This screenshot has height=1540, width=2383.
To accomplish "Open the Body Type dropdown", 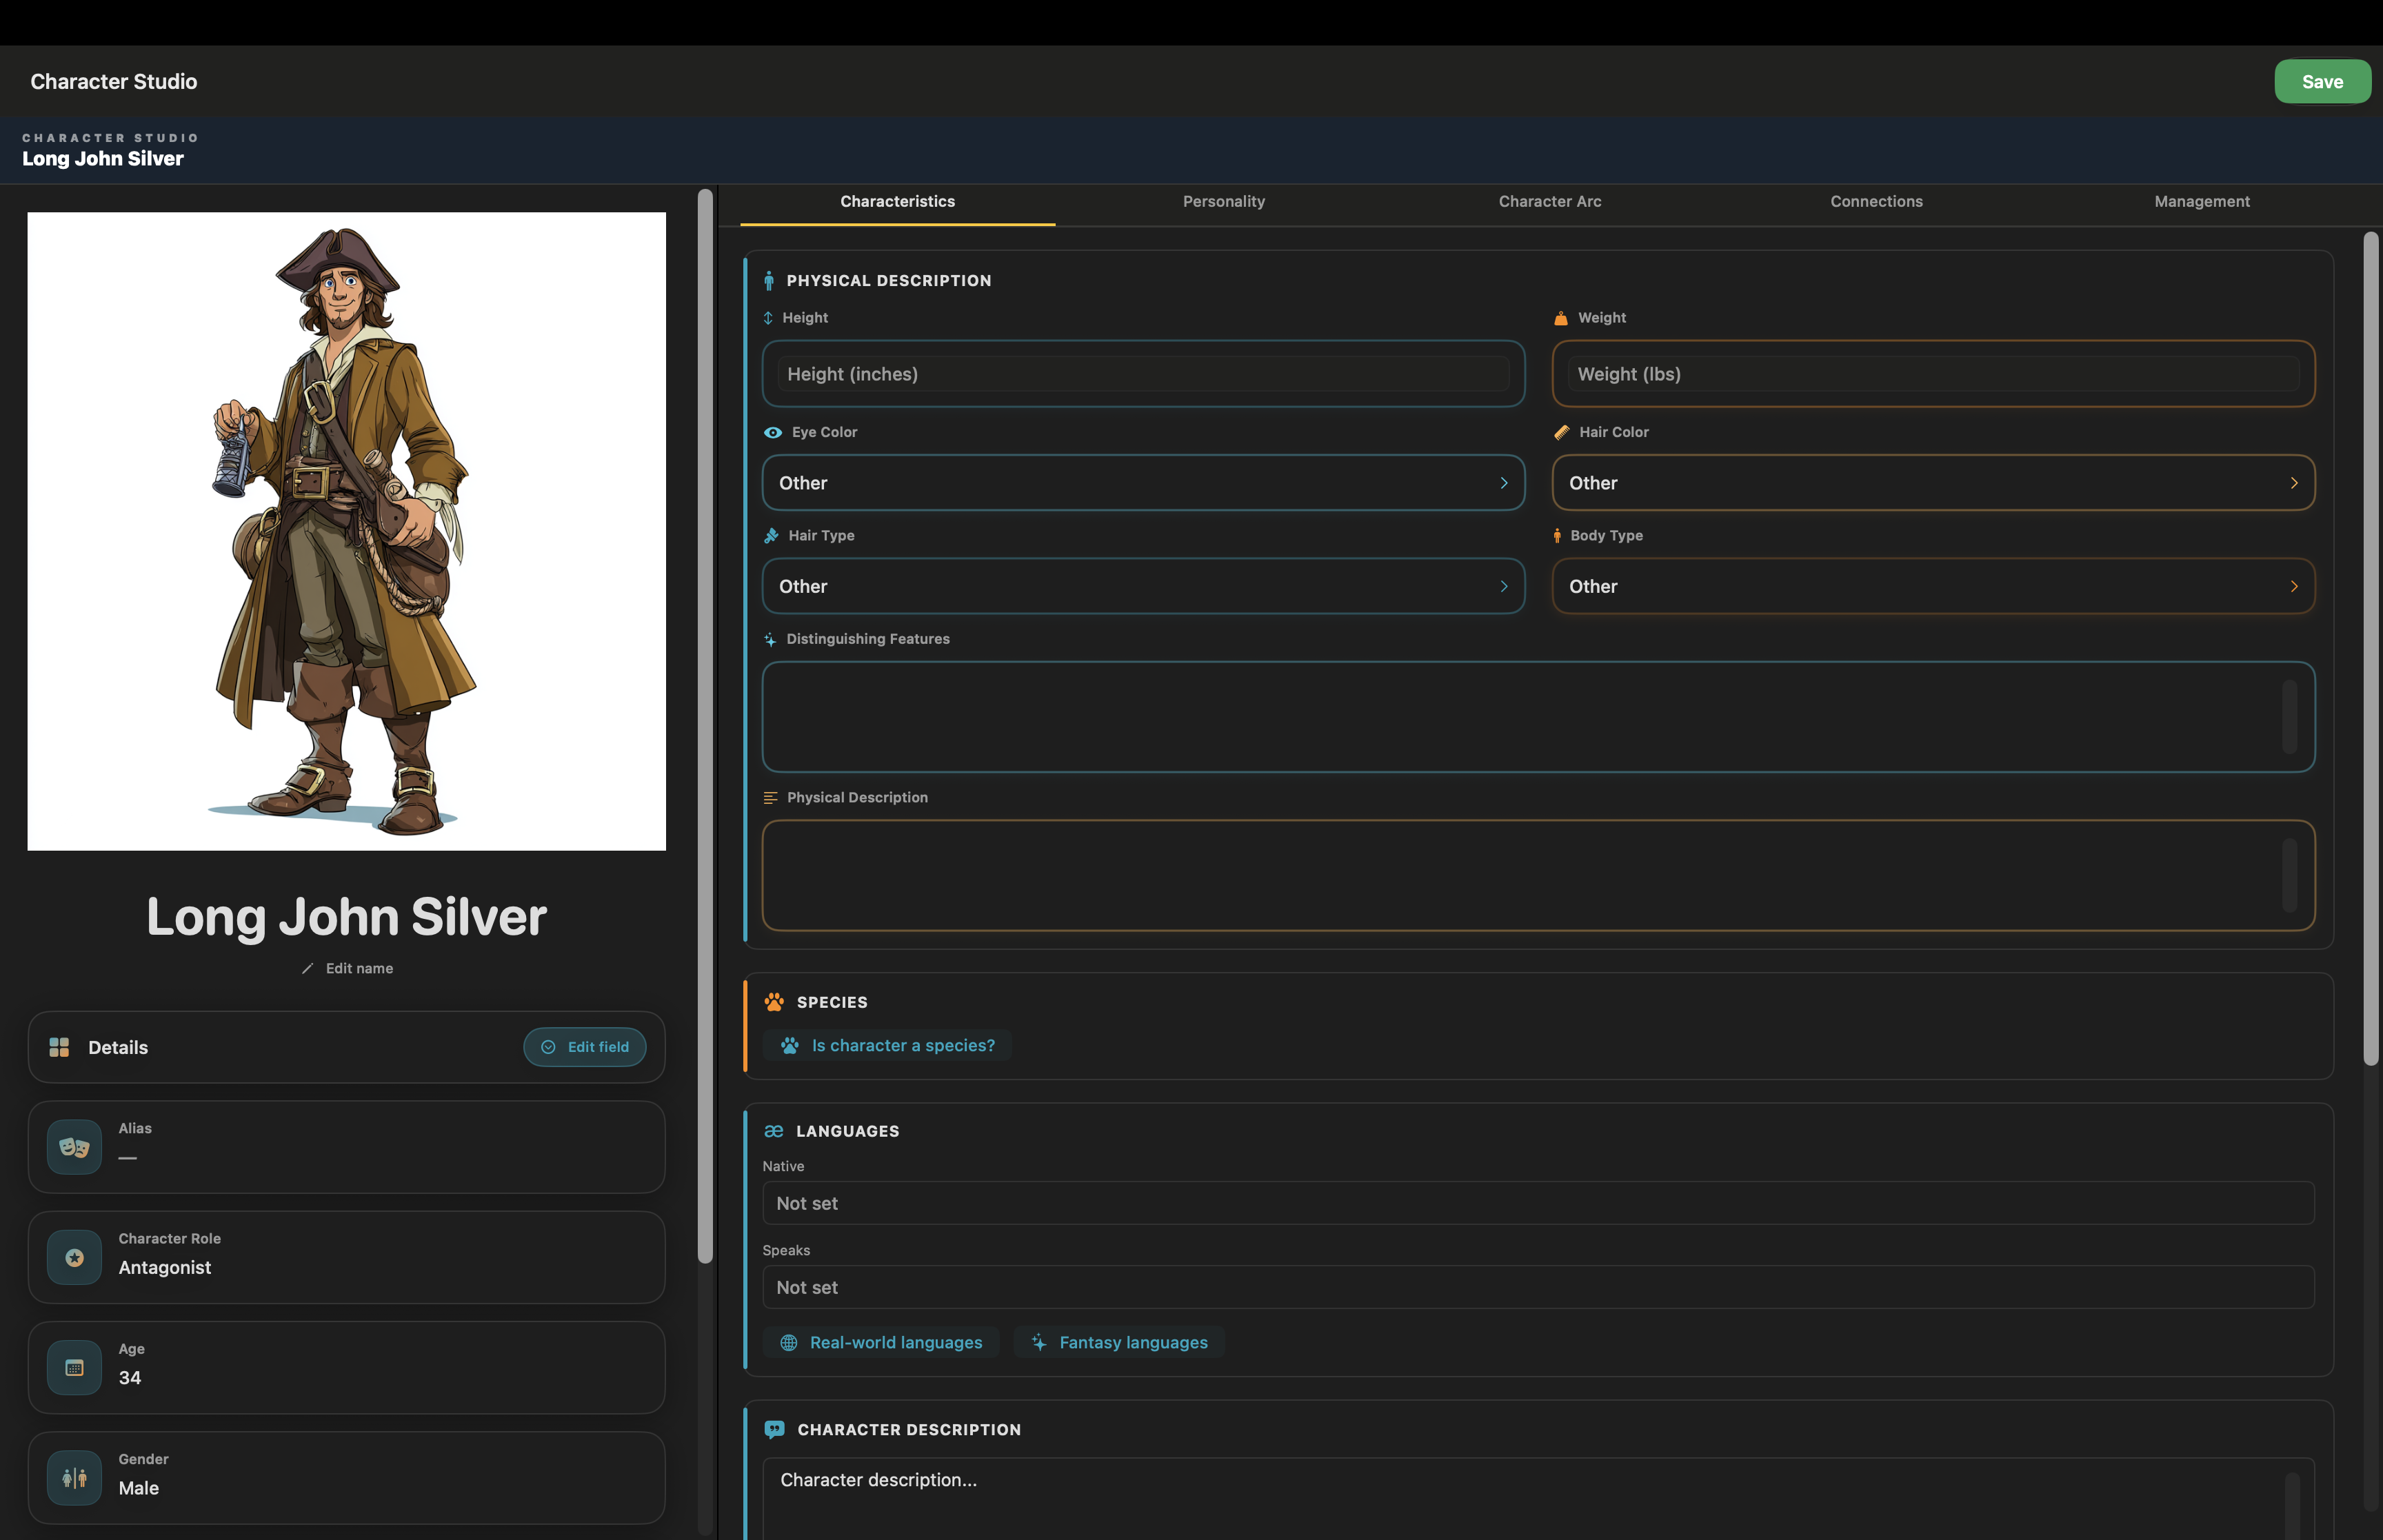I will 1933,586.
